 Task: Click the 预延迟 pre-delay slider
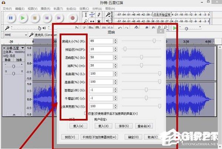141,49
